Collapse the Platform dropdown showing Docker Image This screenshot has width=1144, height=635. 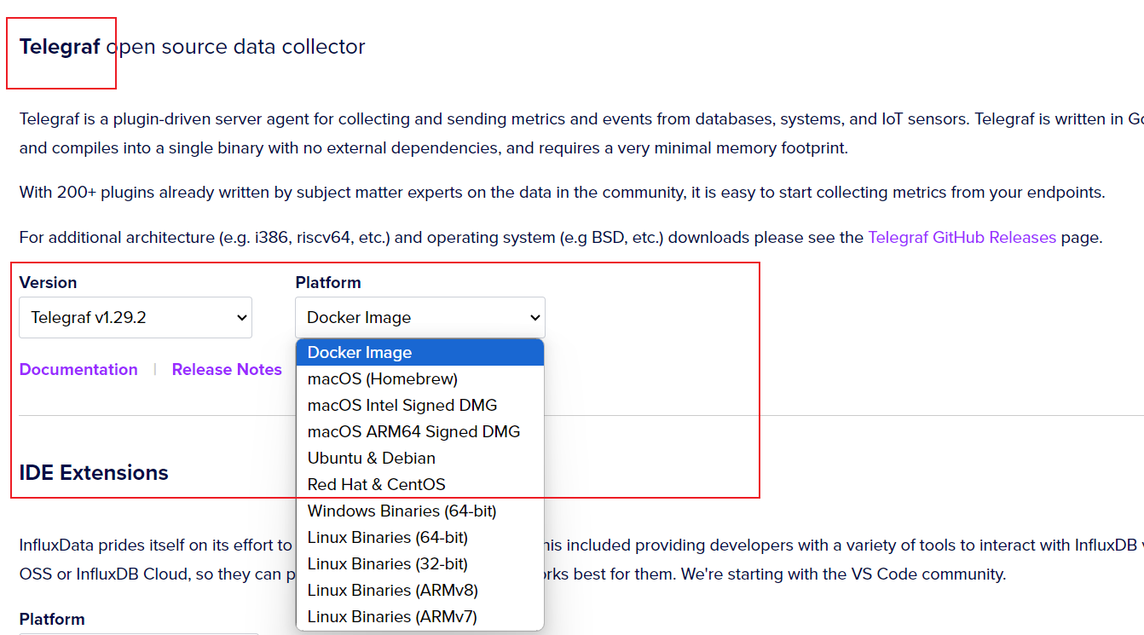click(419, 318)
